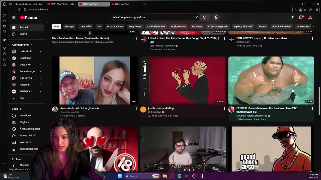
Task: Open Twitch in Opera sidebar
Action: (4, 40)
